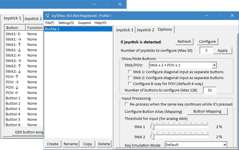Select the POV: ↑ row
The image size is (239, 150).
(x=24, y=77)
